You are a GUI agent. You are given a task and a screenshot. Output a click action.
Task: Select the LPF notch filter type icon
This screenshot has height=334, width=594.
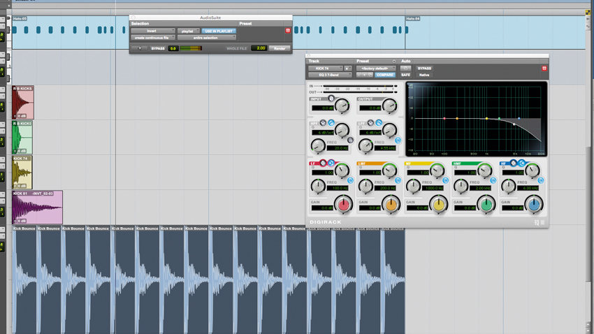click(x=370, y=123)
